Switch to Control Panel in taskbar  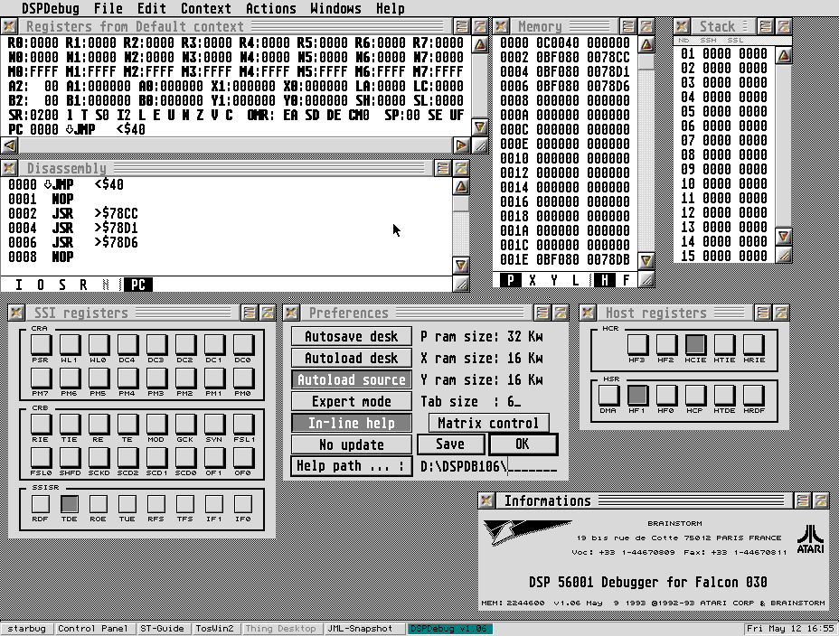point(93,629)
